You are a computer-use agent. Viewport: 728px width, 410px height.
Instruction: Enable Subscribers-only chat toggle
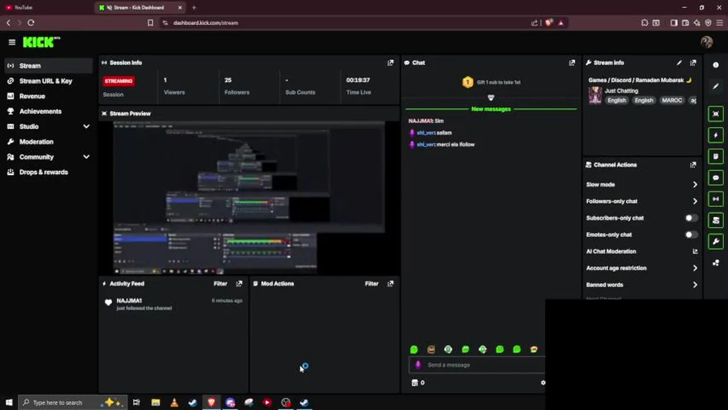tap(691, 218)
